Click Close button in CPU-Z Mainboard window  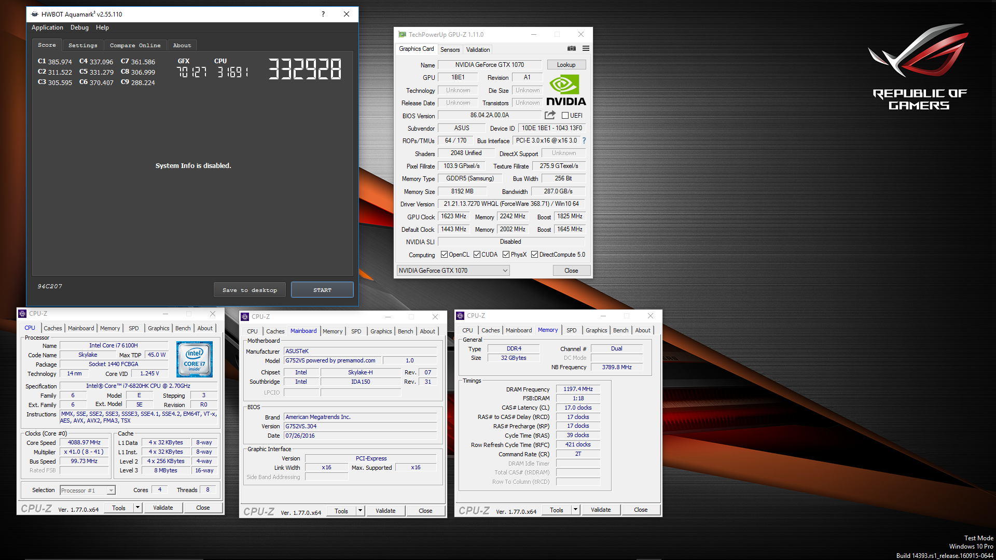click(425, 511)
